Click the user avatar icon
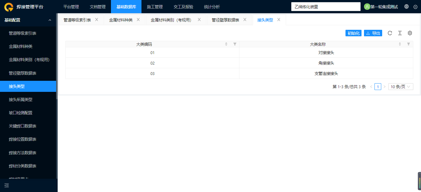Viewport: 421px width, 192px height. (367, 6)
